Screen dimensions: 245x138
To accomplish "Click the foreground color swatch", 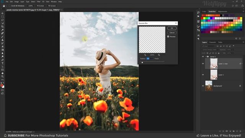I will 2,85.
